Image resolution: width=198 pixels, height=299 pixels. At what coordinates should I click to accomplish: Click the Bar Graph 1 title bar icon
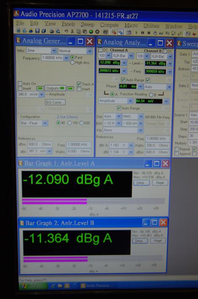pos(21,163)
